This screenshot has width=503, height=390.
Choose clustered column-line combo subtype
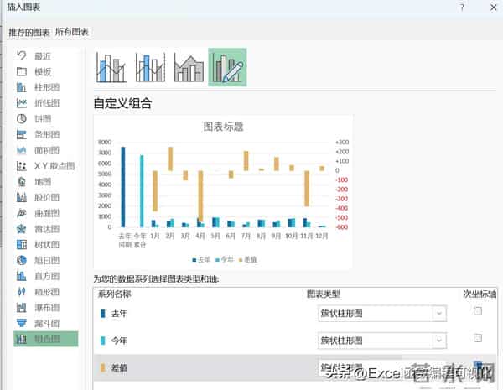[111, 67]
